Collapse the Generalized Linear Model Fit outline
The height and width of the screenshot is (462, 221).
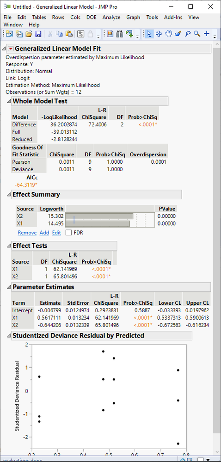(x=4, y=49)
